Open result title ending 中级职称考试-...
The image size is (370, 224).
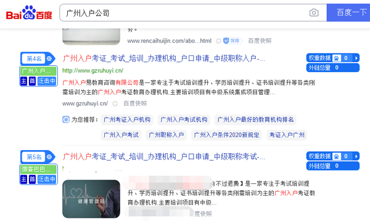pos(164,157)
